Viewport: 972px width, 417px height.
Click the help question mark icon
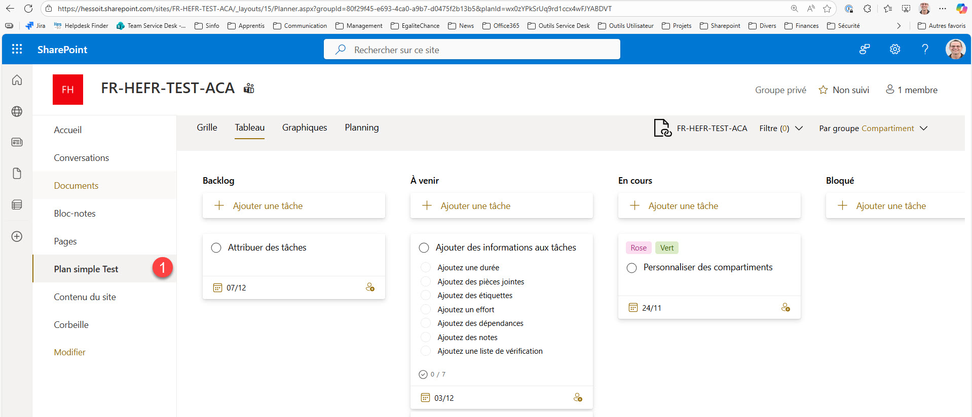924,49
